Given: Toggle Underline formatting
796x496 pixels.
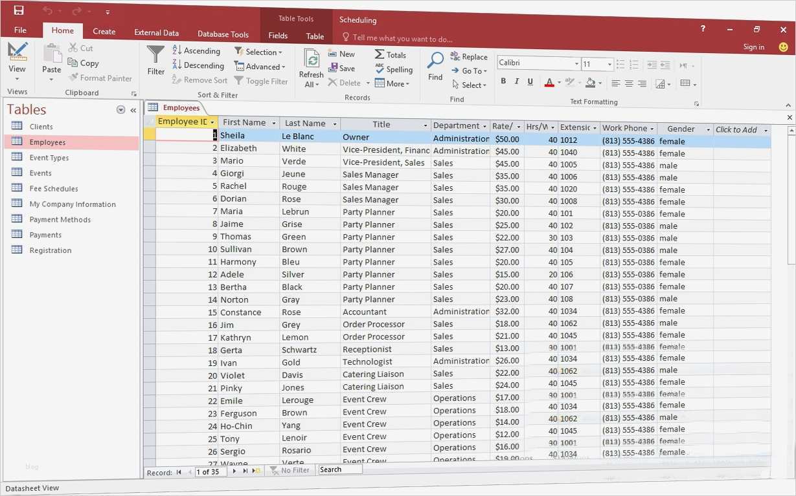Looking at the screenshot, I should click(x=530, y=81).
